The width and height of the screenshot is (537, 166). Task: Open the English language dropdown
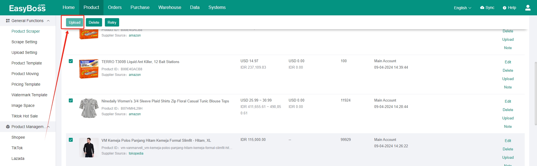click(x=462, y=8)
